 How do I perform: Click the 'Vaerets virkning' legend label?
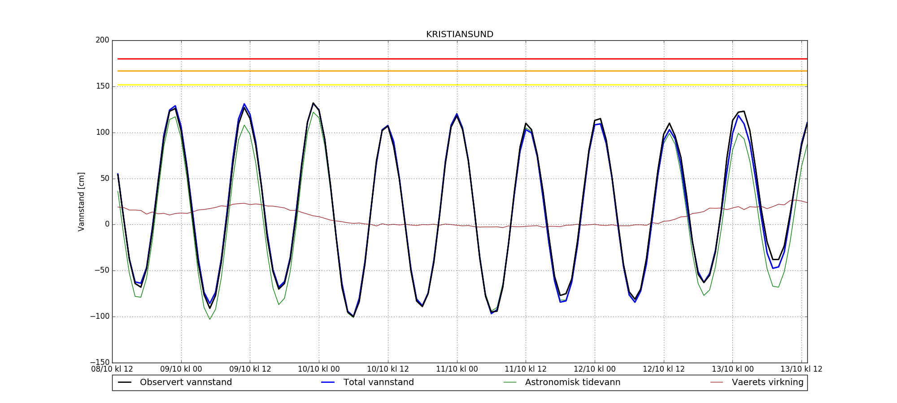(x=767, y=382)
